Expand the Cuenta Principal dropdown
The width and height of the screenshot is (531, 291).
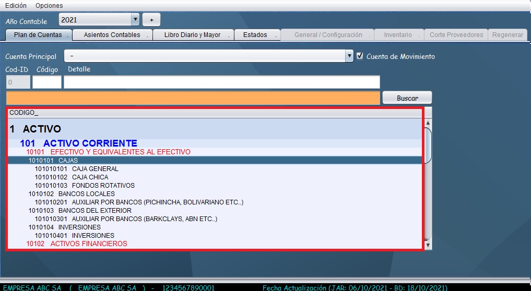(349, 56)
